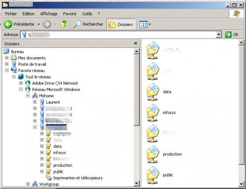Expand Mes documents tree node

pos(7,58)
